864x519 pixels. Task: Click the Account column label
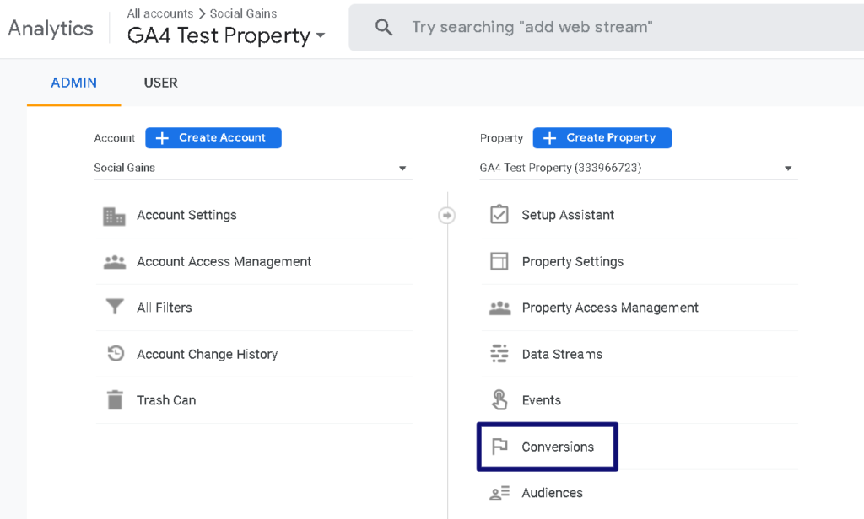(115, 138)
